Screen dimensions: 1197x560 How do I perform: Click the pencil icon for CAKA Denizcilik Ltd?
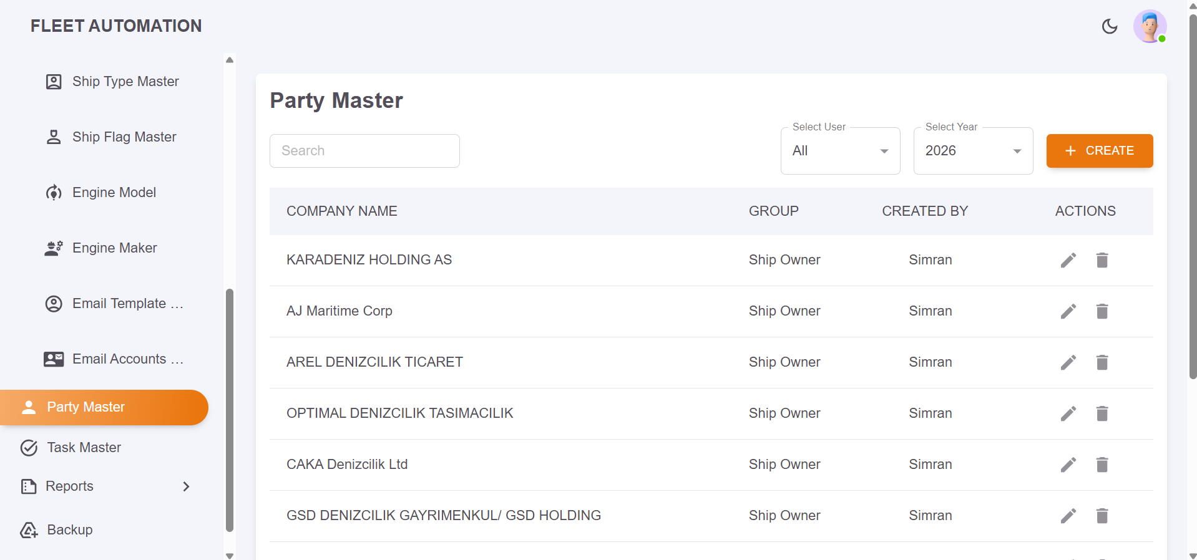click(x=1068, y=465)
